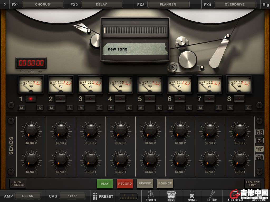270x202 pixels.
Task: Select the SEND 1/2 mixer view
Action: (x=259, y=149)
